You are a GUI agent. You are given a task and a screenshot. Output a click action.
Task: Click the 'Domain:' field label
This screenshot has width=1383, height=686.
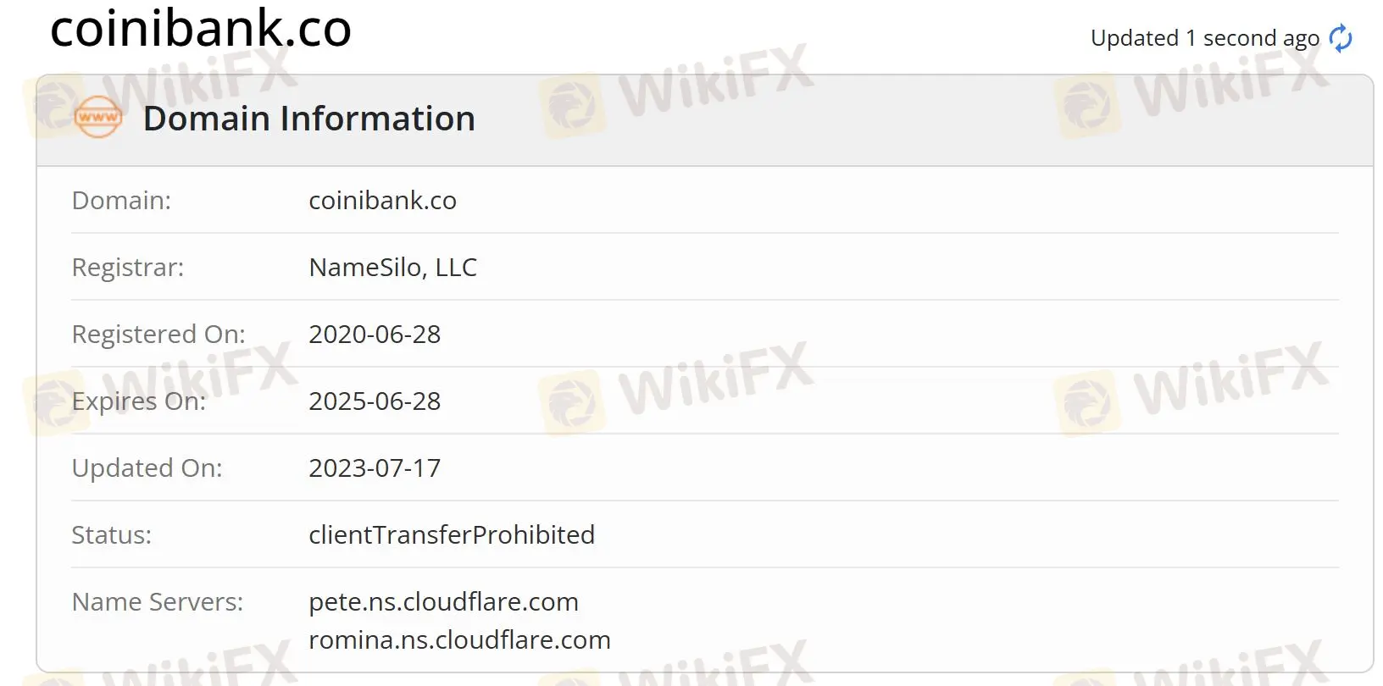pyautogui.click(x=121, y=201)
